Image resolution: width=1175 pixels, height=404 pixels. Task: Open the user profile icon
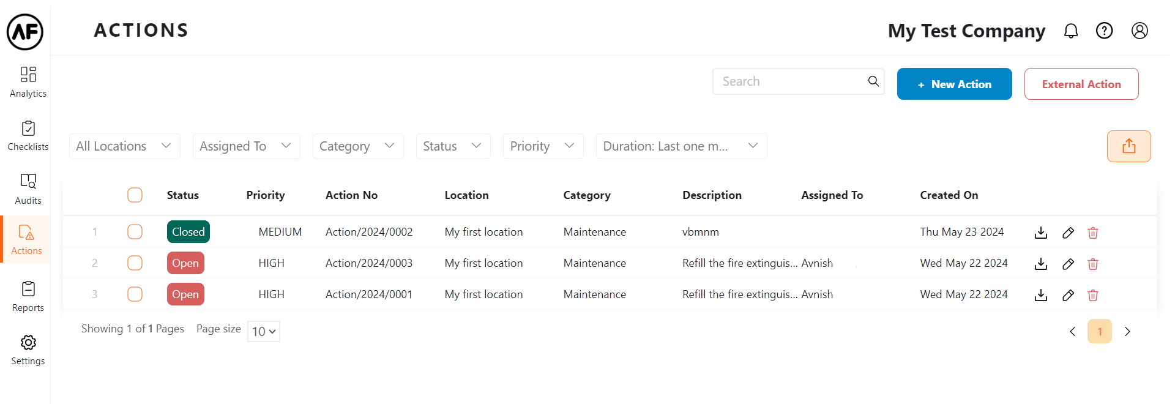(x=1139, y=31)
